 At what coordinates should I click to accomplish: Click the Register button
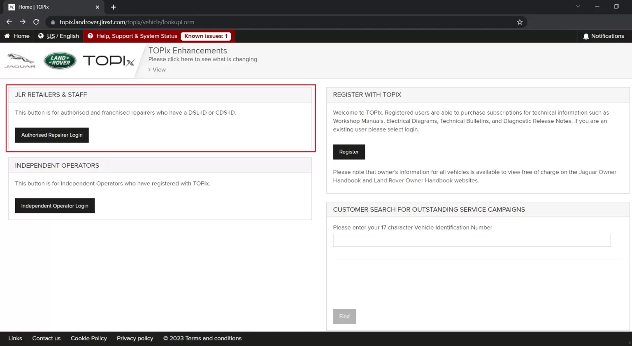pos(349,152)
